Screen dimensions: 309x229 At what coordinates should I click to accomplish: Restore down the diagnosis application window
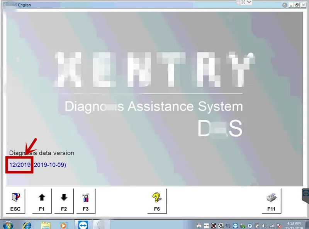point(297,5)
